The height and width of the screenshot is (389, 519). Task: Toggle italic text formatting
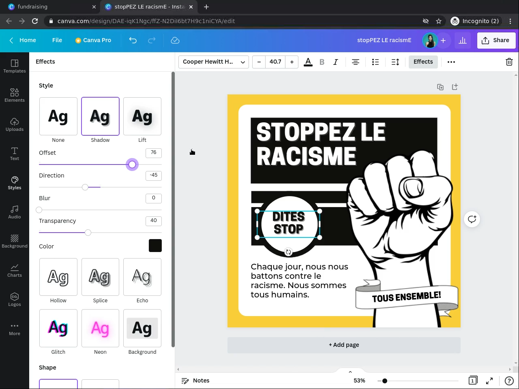[x=335, y=62]
